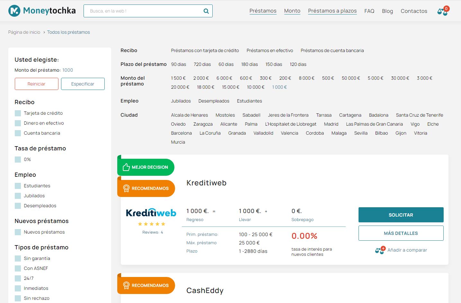461x303 pixels.
Task: Click the search magnifier icon
Action: click(206, 11)
